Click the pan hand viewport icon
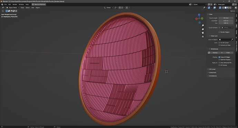The width and height of the screenshot is (238, 128). [x=203, y=29]
